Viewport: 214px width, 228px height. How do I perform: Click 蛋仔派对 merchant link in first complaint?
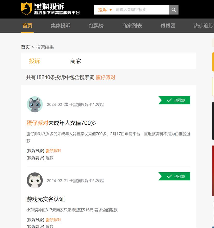[x=53, y=151]
